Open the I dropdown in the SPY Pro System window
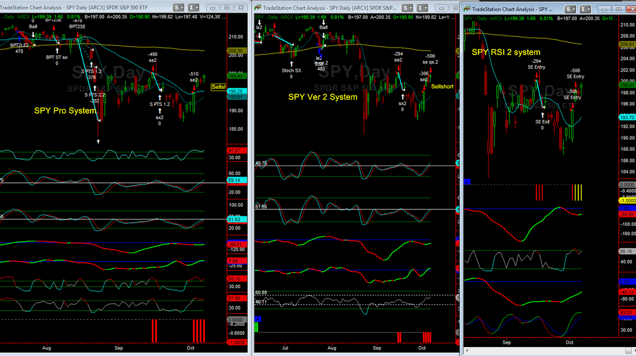The width and height of the screenshot is (636, 356). [x=194, y=7]
